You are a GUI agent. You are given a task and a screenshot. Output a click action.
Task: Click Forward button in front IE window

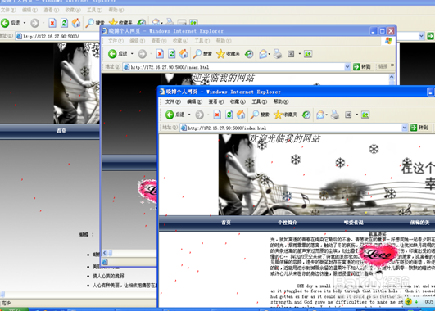pyautogui.click(x=199, y=115)
